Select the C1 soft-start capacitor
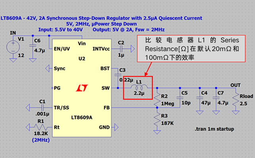The height and width of the screenshot is (158, 255). point(42,108)
